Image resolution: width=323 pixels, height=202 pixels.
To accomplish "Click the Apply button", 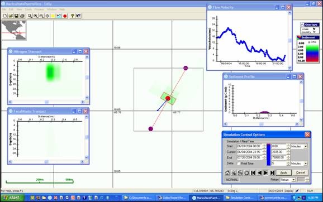I will tap(284, 172).
